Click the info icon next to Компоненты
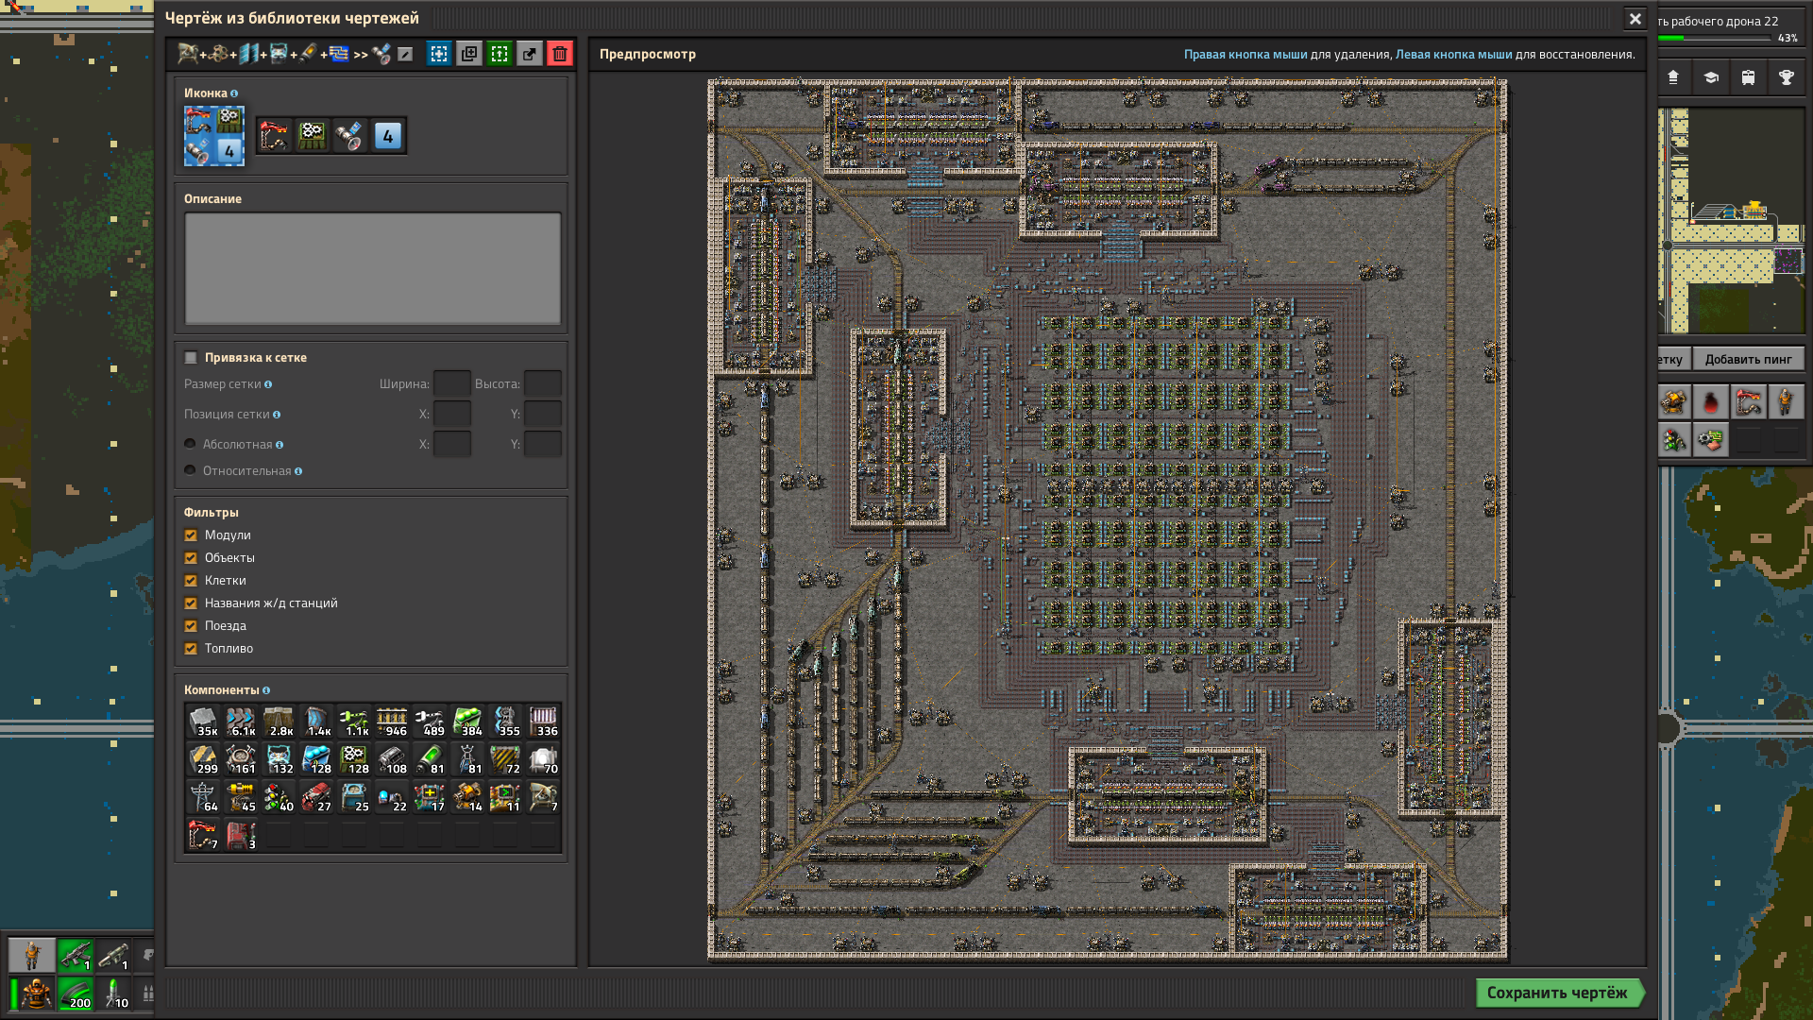 point(266,690)
